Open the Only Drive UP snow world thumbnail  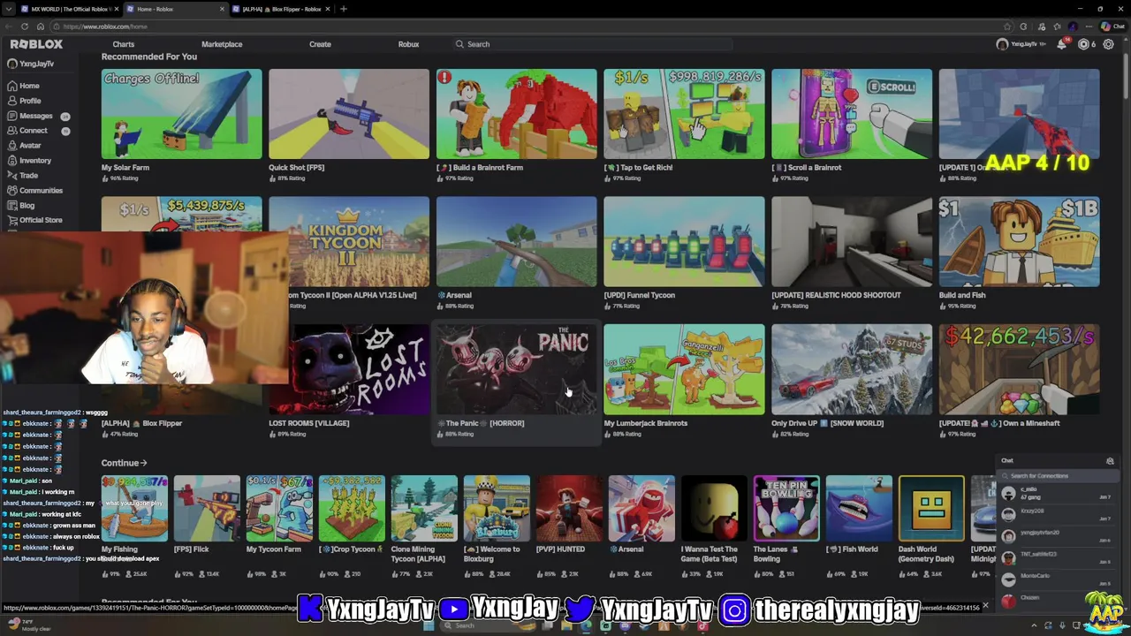tap(852, 369)
